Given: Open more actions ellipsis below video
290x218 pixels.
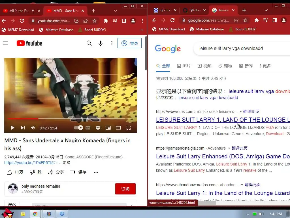Looking at the screenshot, I should (96, 172).
